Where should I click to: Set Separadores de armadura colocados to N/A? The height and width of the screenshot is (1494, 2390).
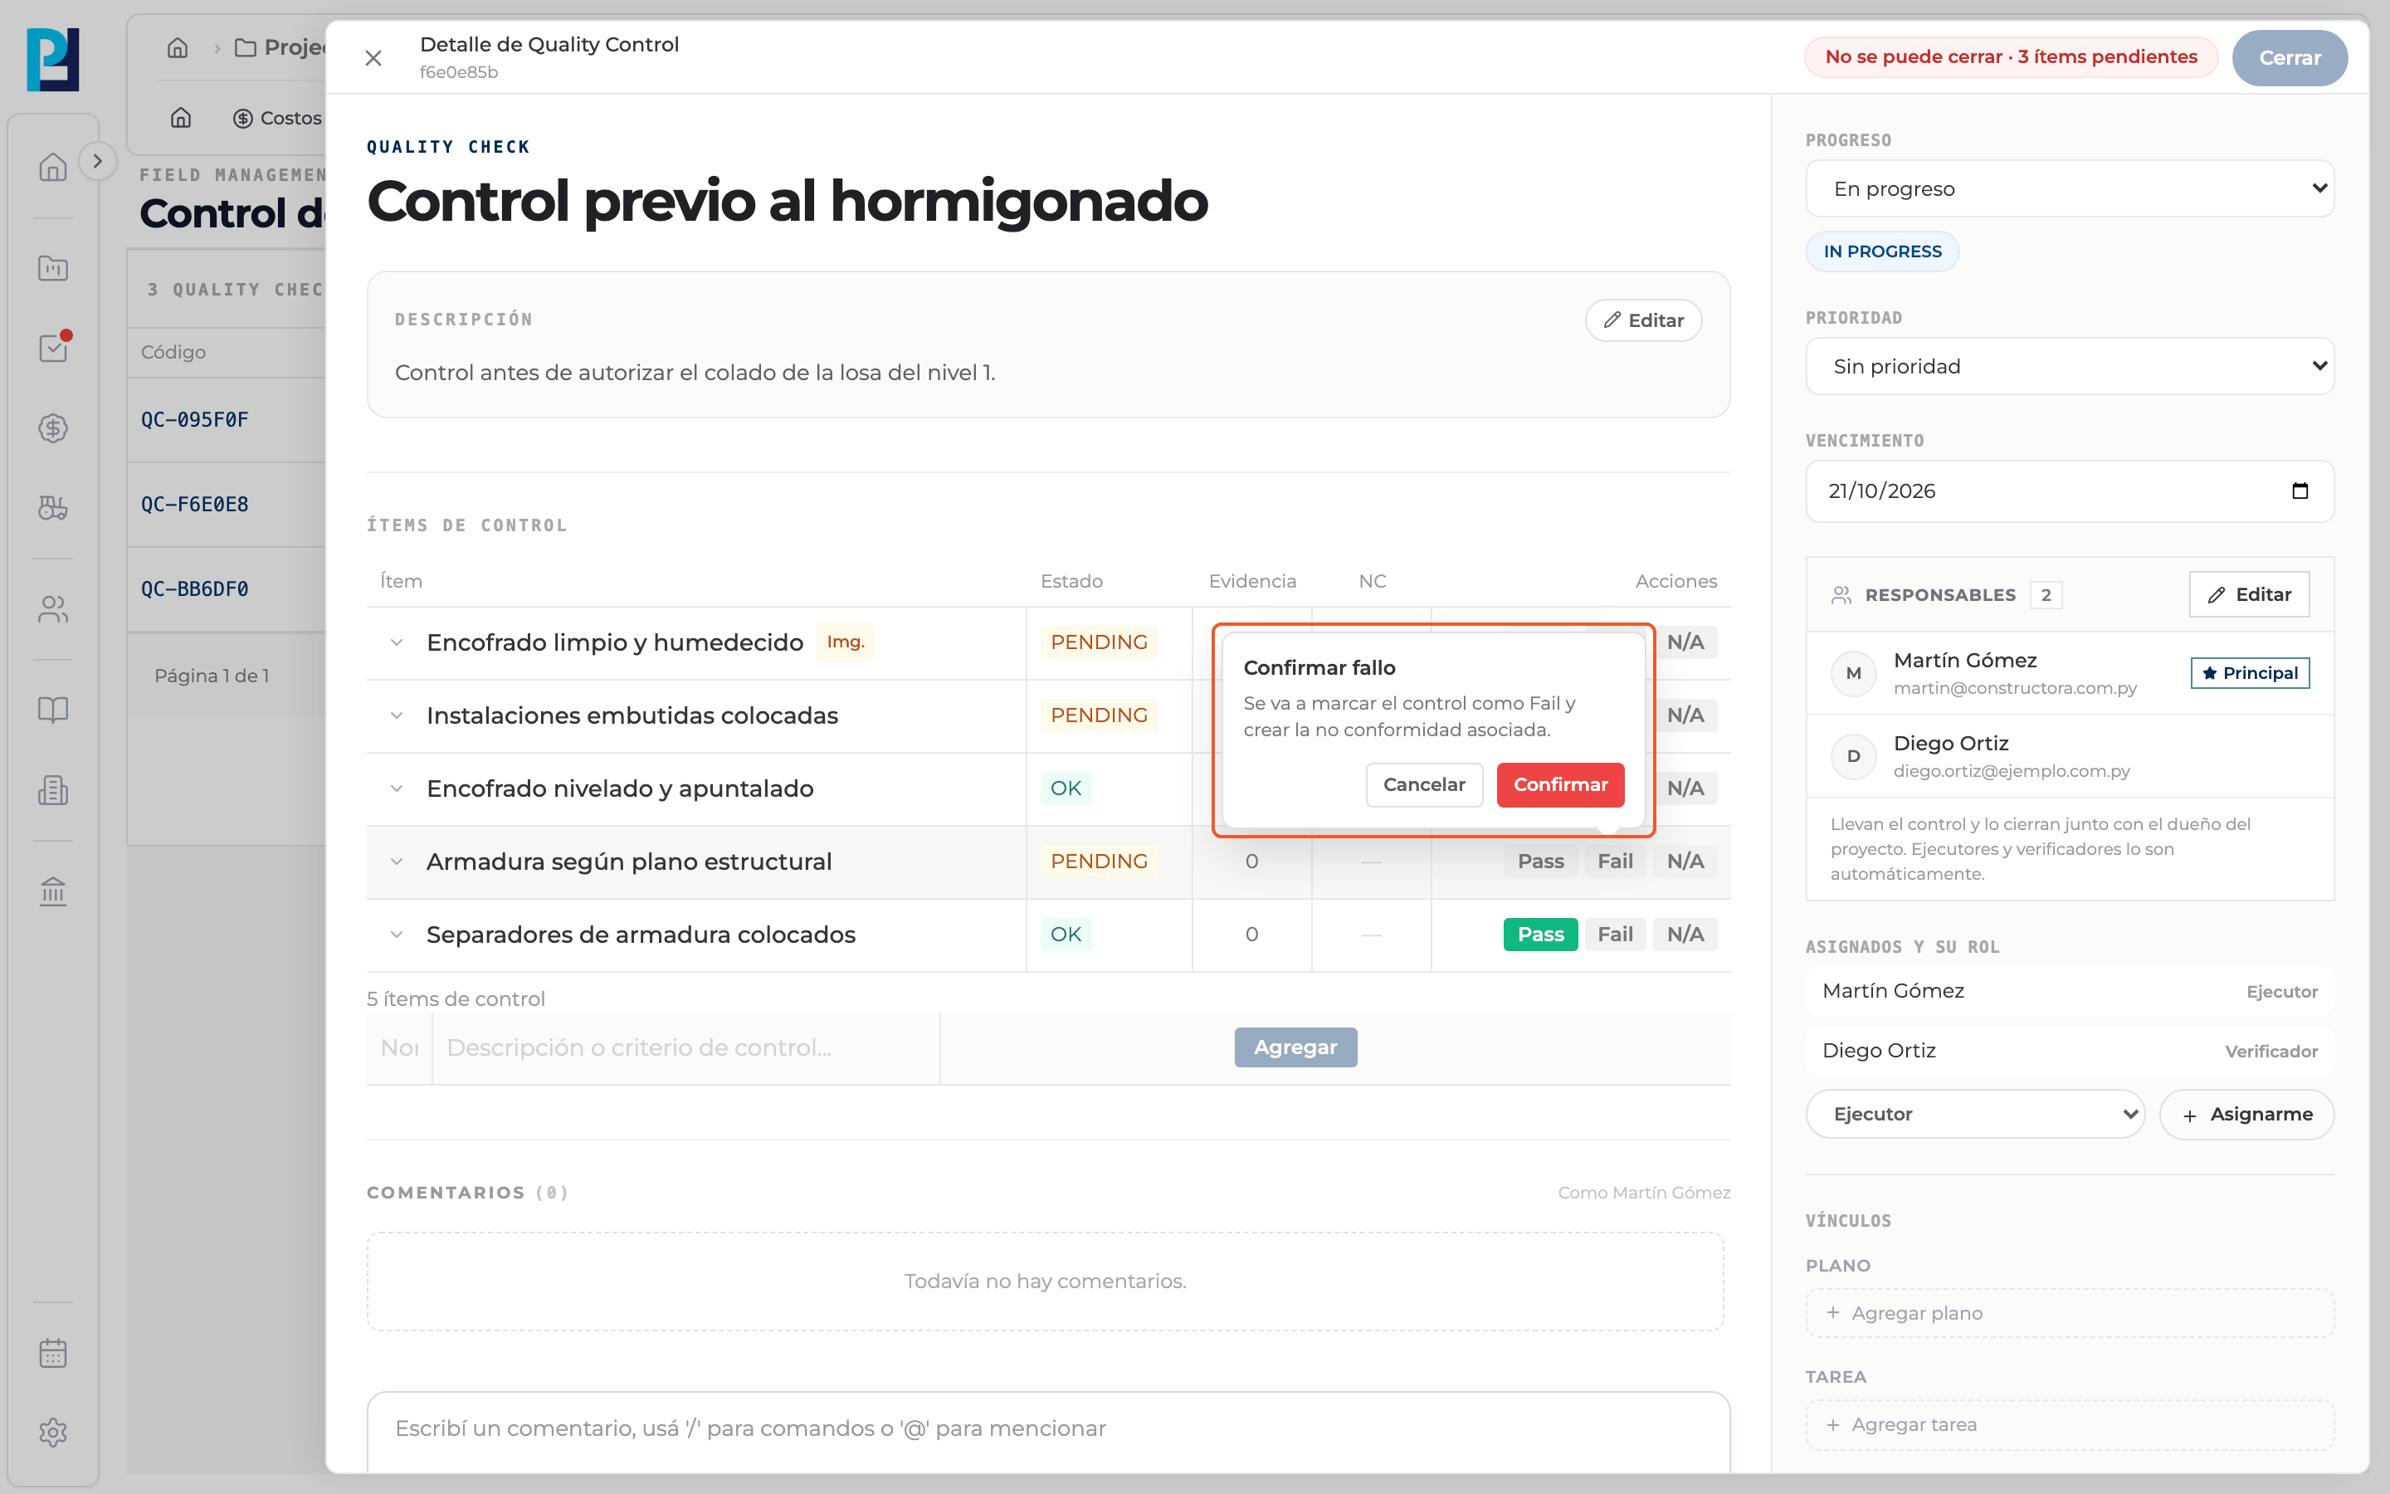[1685, 935]
